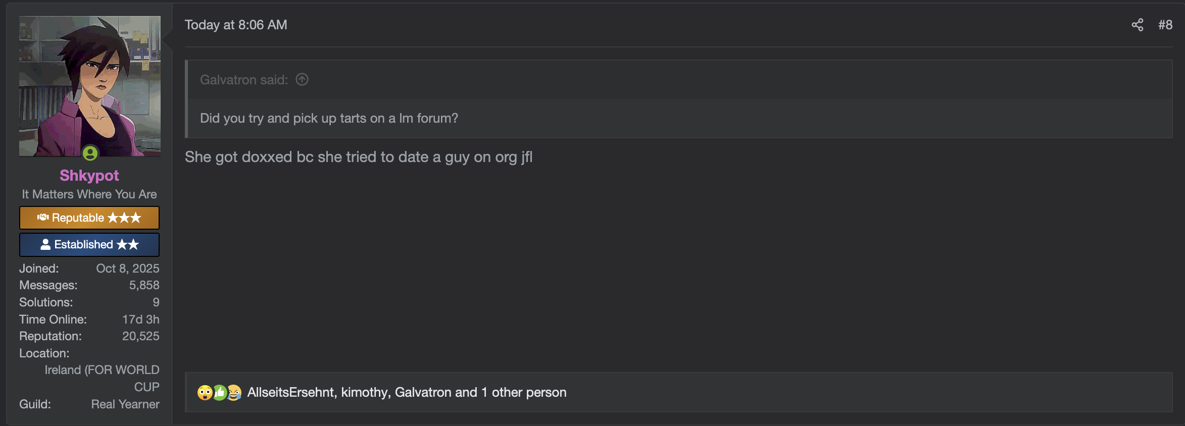Viewport: 1185px width, 426px height.
Task: Click the thumbs up reaction icon
Action: click(220, 392)
